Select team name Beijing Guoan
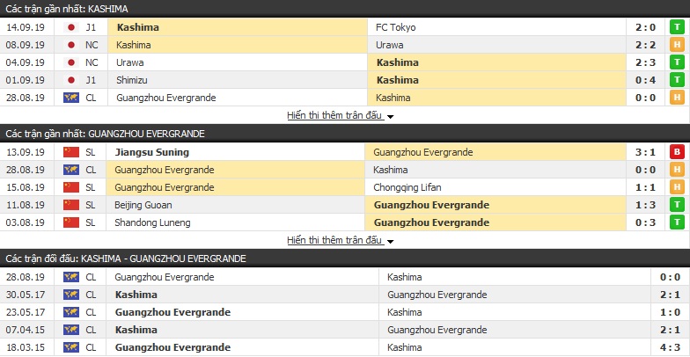 click(143, 205)
